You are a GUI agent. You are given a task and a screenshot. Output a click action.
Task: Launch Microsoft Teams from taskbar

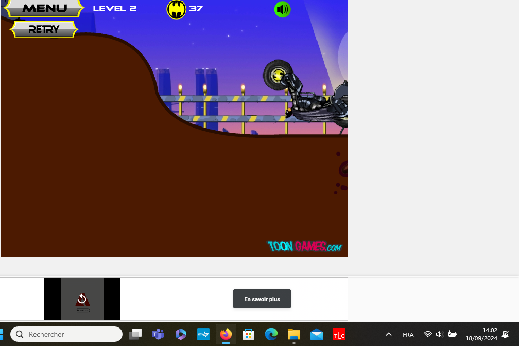[x=158, y=334]
